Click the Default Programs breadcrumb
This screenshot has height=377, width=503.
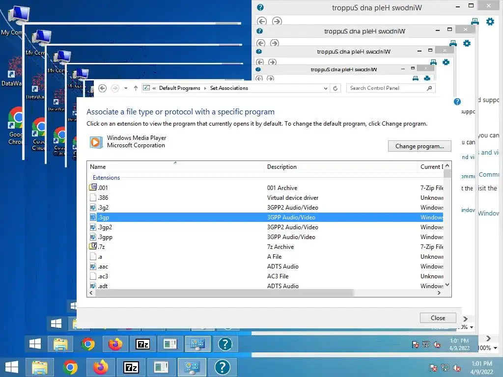(180, 88)
